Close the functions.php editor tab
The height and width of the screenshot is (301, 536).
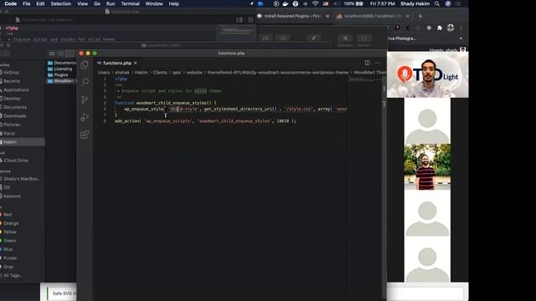136,64
